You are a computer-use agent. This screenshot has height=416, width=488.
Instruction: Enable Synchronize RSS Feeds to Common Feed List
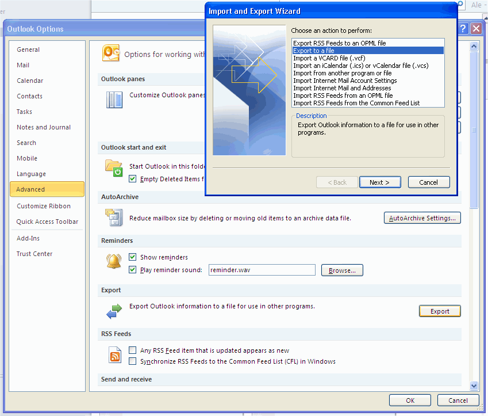[x=133, y=361]
